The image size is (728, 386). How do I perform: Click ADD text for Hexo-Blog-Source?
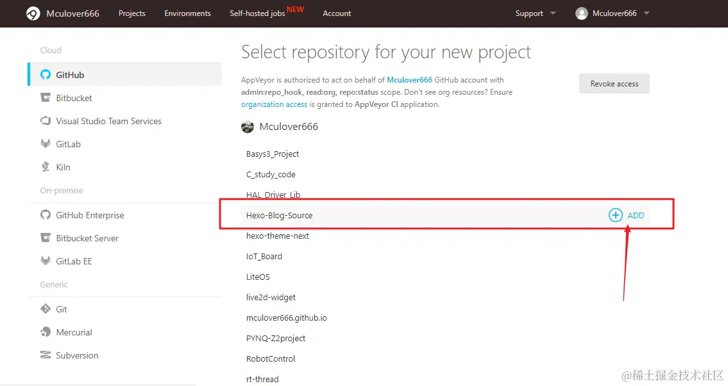point(636,216)
